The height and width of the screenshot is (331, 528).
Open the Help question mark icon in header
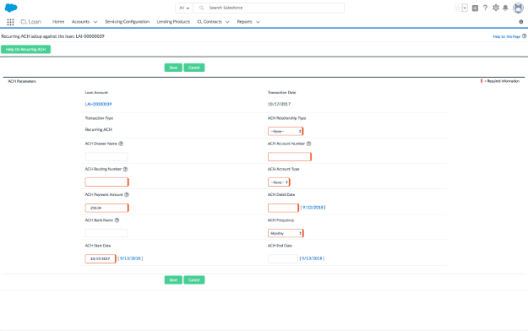tap(485, 8)
